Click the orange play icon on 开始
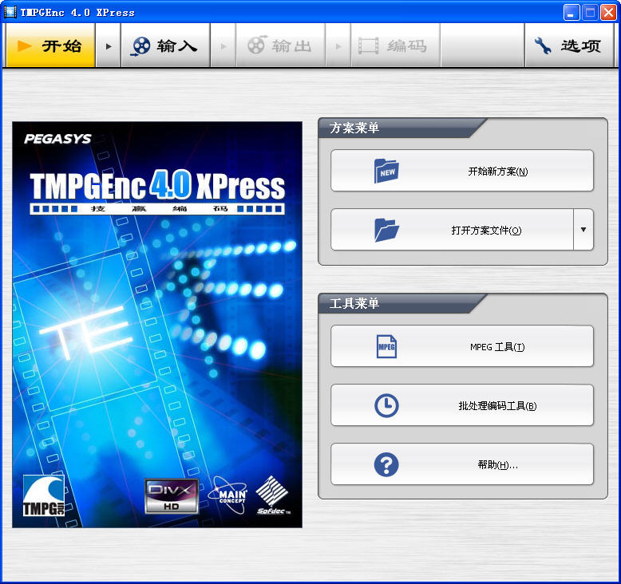Image resolution: width=621 pixels, height=584 pixels. (x=25, y=46)
